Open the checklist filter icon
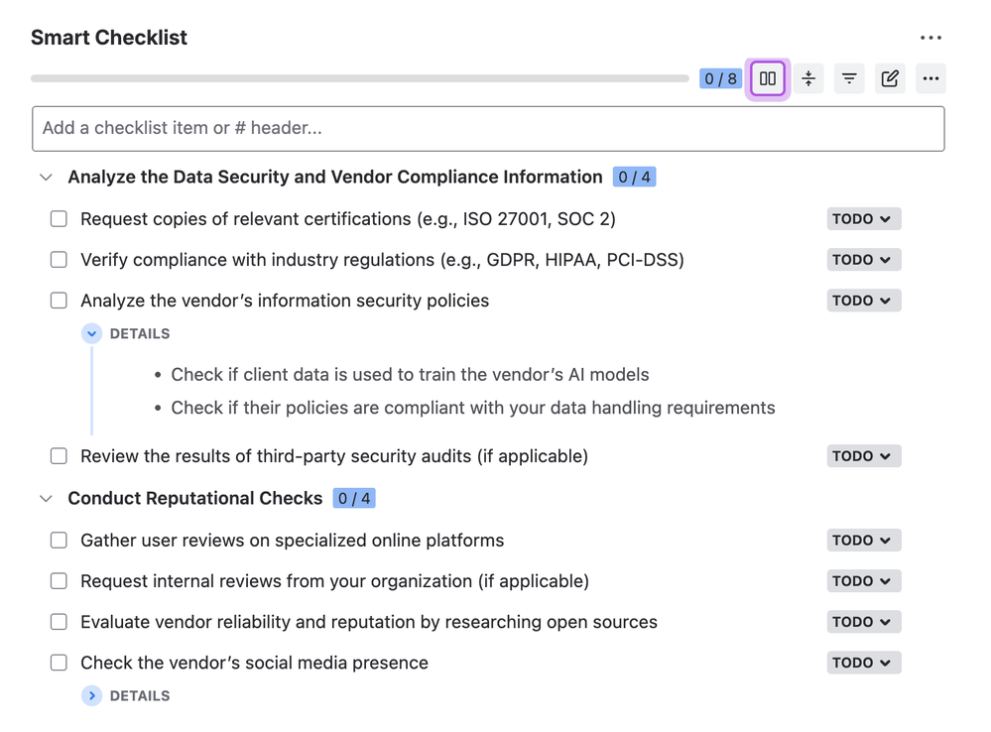 point(848,78)
